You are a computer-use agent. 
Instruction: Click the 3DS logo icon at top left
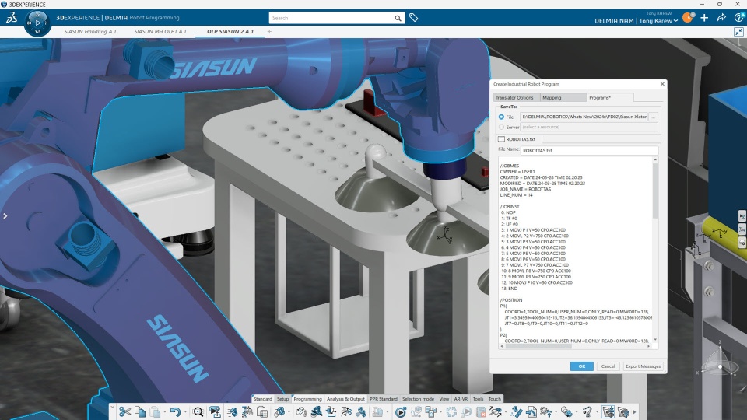(12, 18)
